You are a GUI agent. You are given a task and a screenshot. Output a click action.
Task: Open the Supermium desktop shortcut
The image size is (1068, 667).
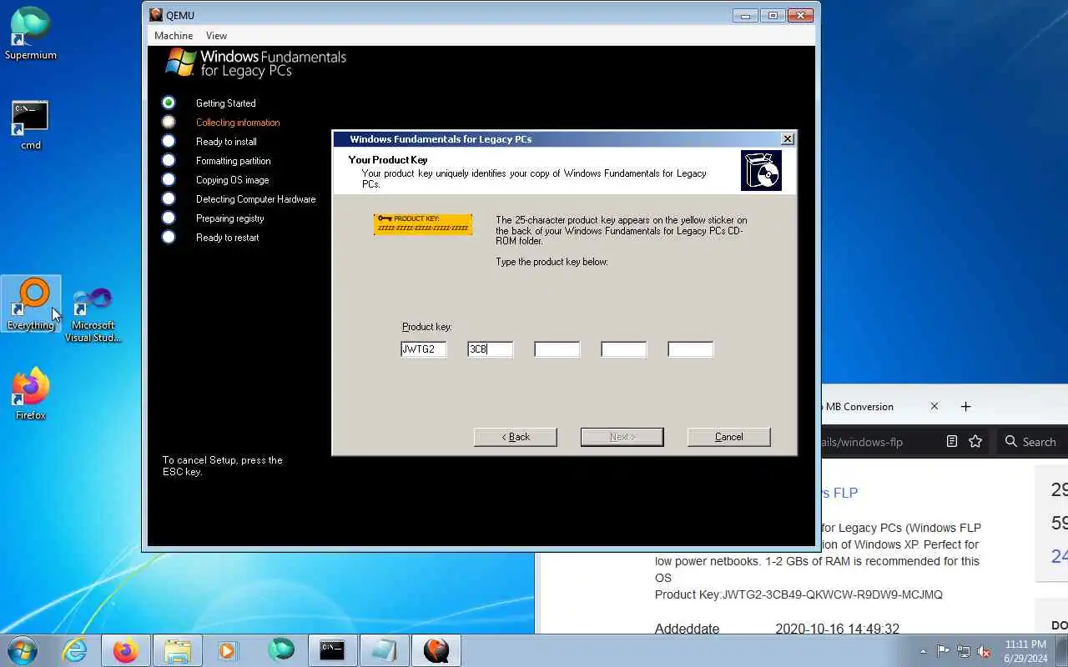[31, 33]
